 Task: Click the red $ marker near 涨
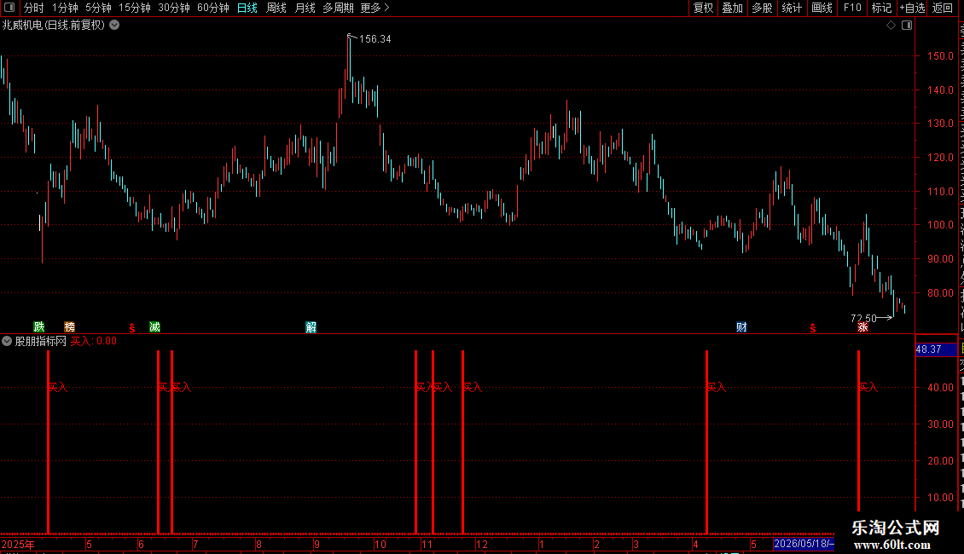tap(813, 328)
